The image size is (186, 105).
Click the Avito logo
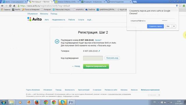point(35,19)
